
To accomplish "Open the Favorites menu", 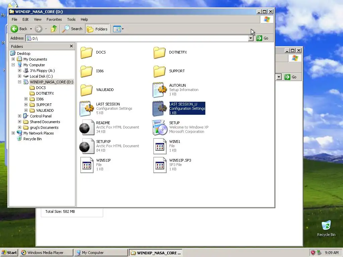I will (54, 19).
